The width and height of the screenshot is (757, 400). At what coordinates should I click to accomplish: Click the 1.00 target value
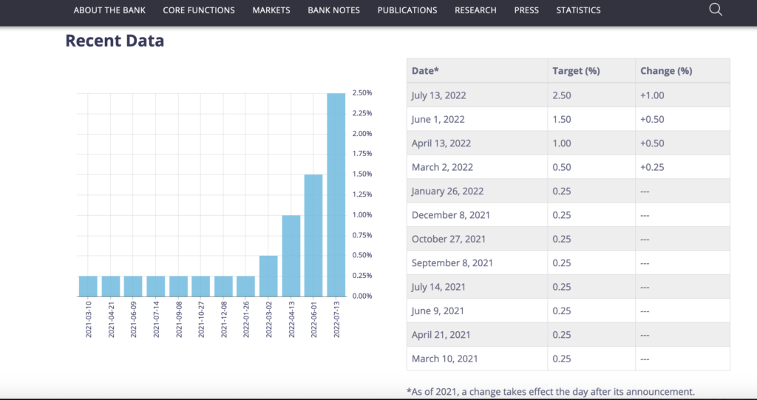pos(562,143)
